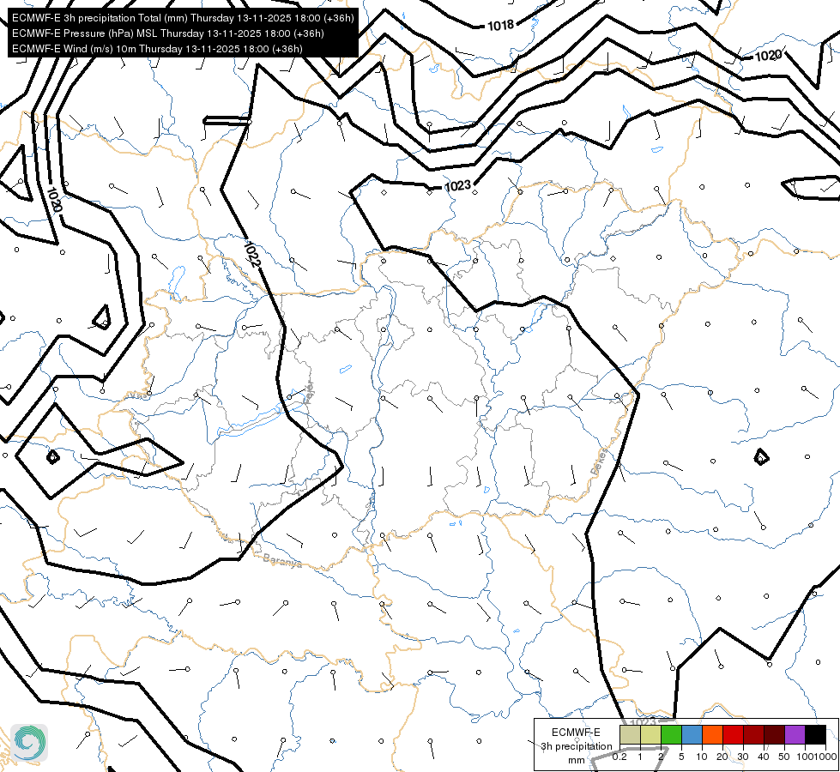Select the yellow 1–2 mm legend swatch
The image size is (840, 772).
coord(650,734)
